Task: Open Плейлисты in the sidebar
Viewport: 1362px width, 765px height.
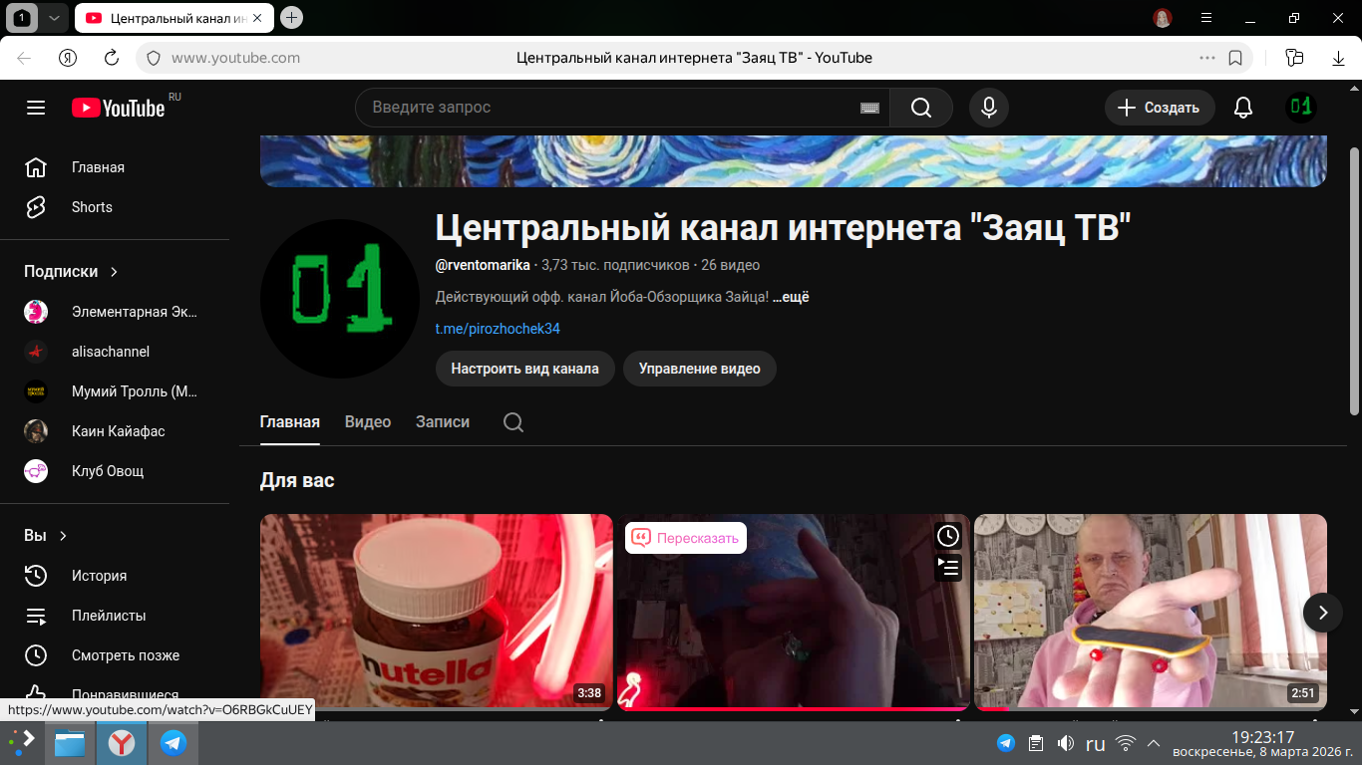Action: click(x=115, y=616)
